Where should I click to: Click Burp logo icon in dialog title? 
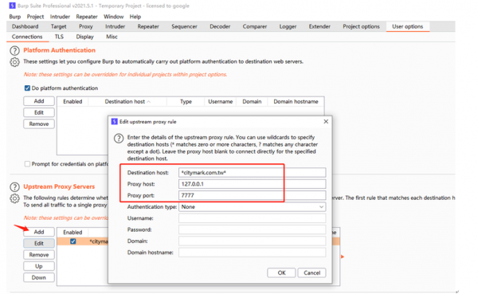pos(114,122)
